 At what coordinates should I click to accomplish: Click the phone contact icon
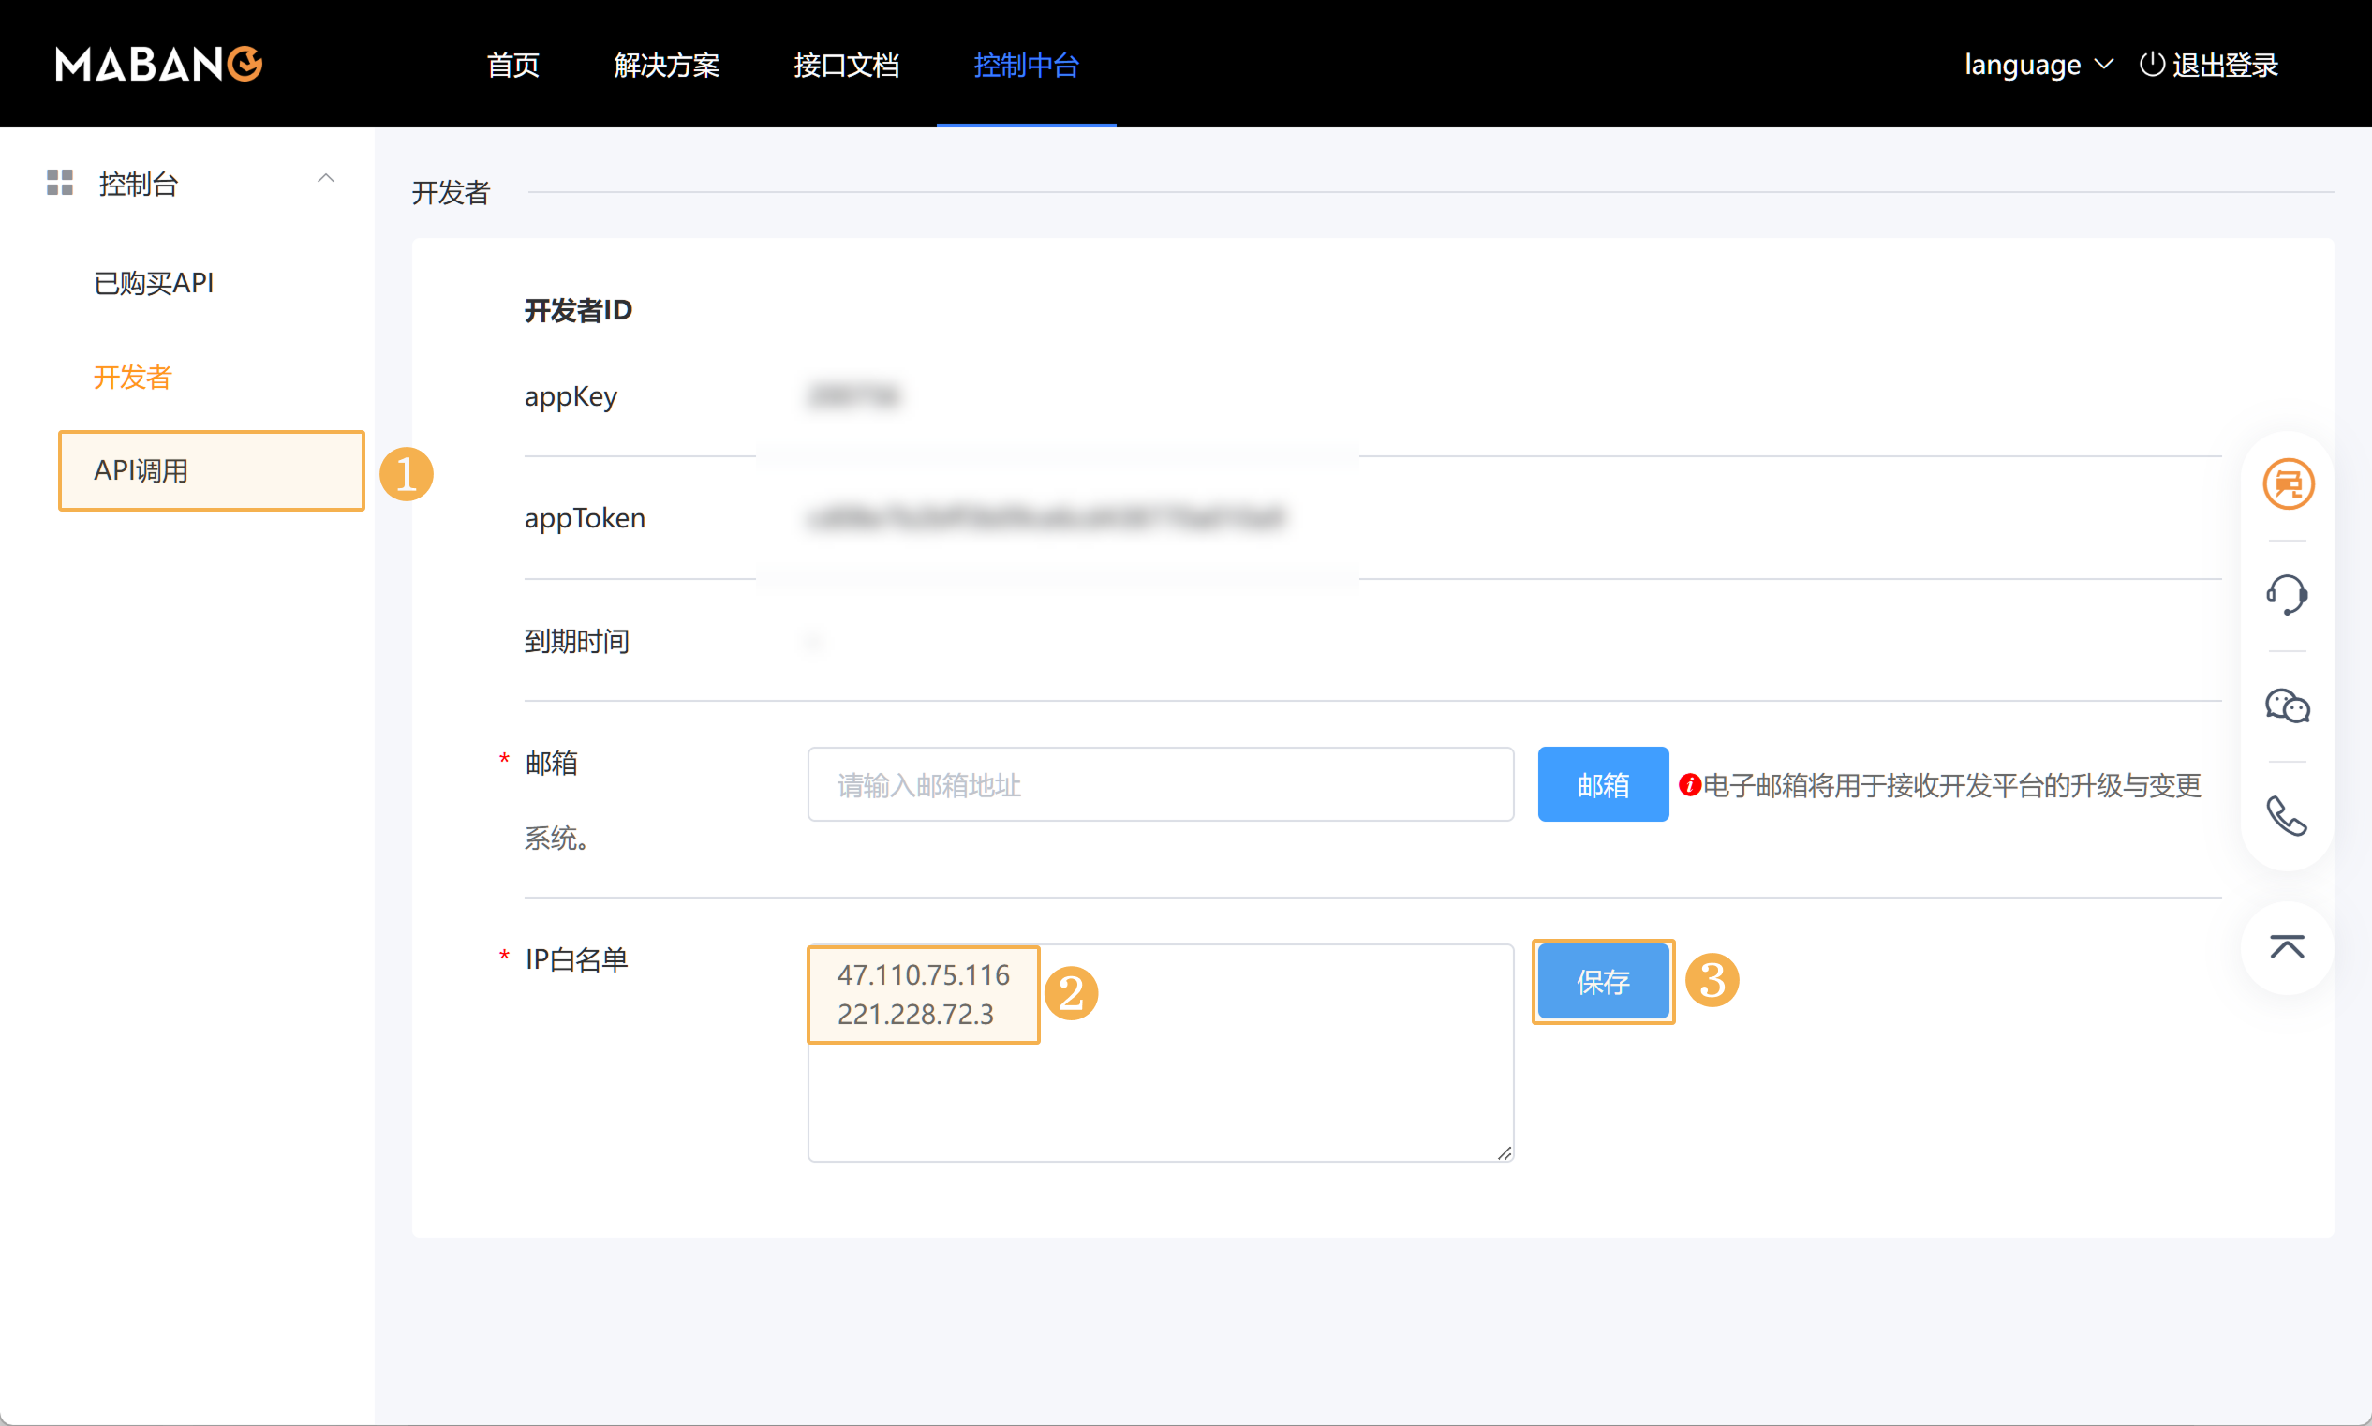click(x=2287, y=817)
